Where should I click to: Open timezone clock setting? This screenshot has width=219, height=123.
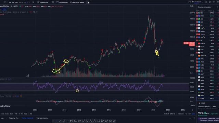pos(169,114)
